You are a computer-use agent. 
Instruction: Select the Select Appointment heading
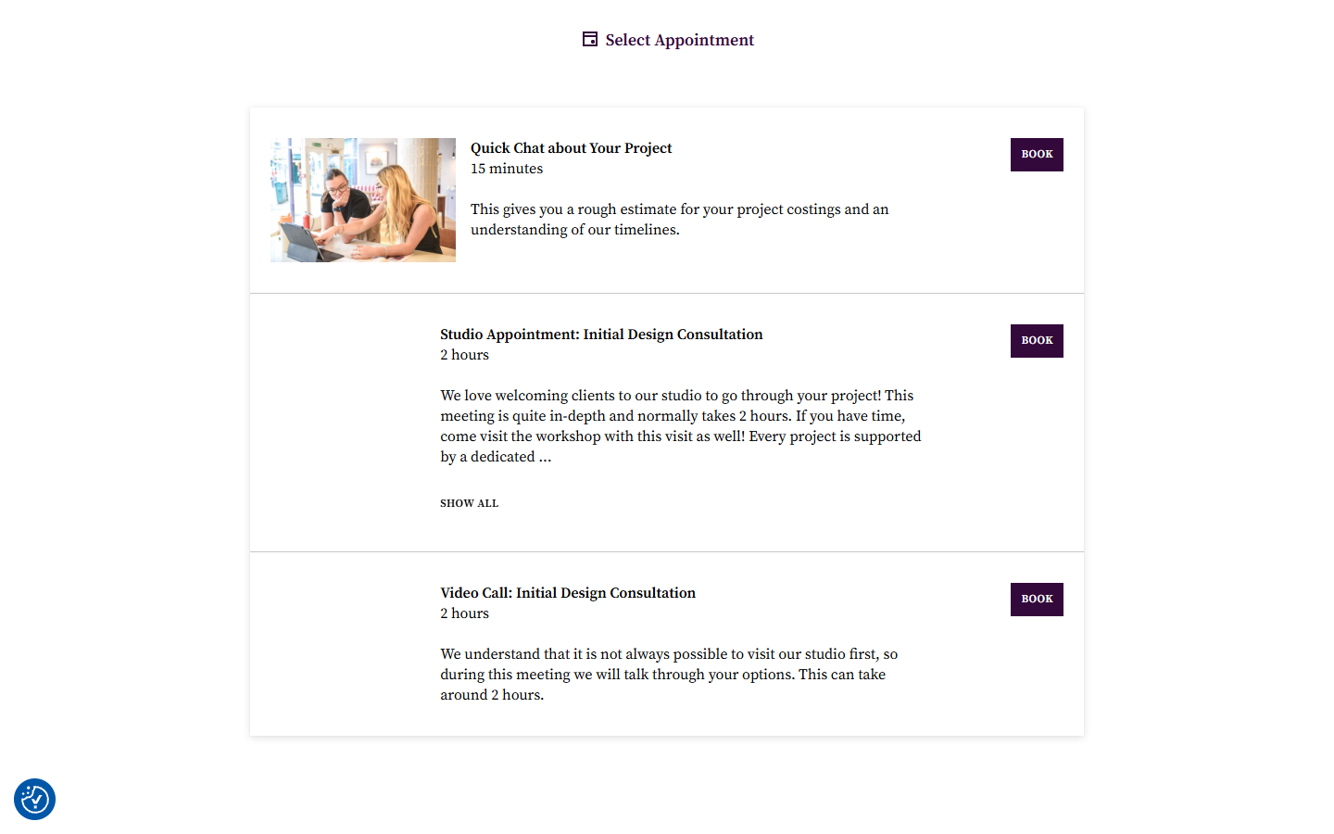pos(679,40)
